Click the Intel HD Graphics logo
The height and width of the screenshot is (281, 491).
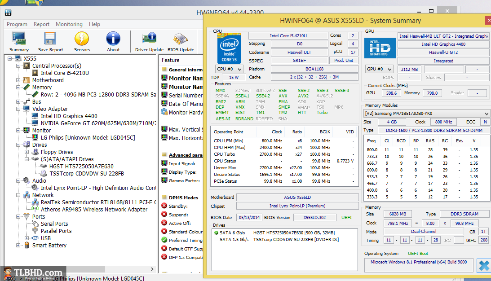[x=380, y=48]
